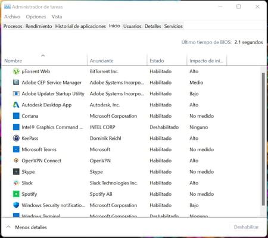This screenshot has width=268, height=238.
Task: Click the 2.1 segundos BIOS time value
Action: [x=248, y=42]
